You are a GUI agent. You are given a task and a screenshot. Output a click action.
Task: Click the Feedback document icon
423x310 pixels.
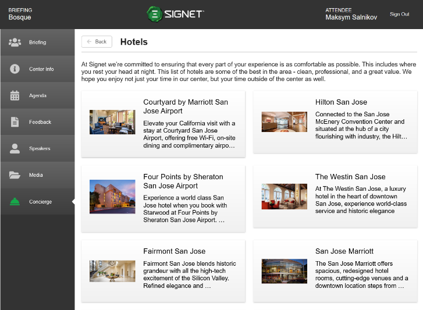[x=15, y=122]
